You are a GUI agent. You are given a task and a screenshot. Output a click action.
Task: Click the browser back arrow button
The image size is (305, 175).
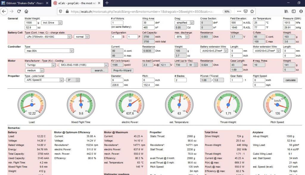click(x=4, y=11)
